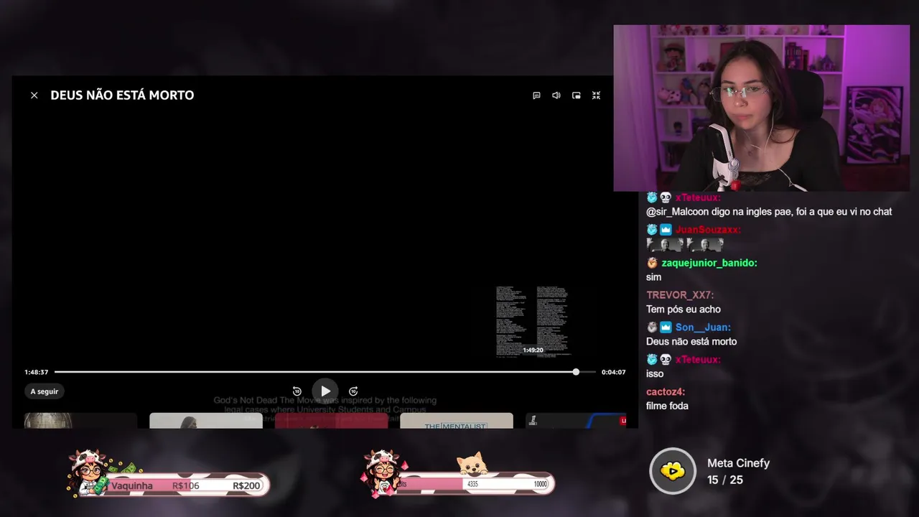This screenshot has width=919, height=517.
Task: Click the elapsed time 1:48:37
Action: [x=36, y=372]
